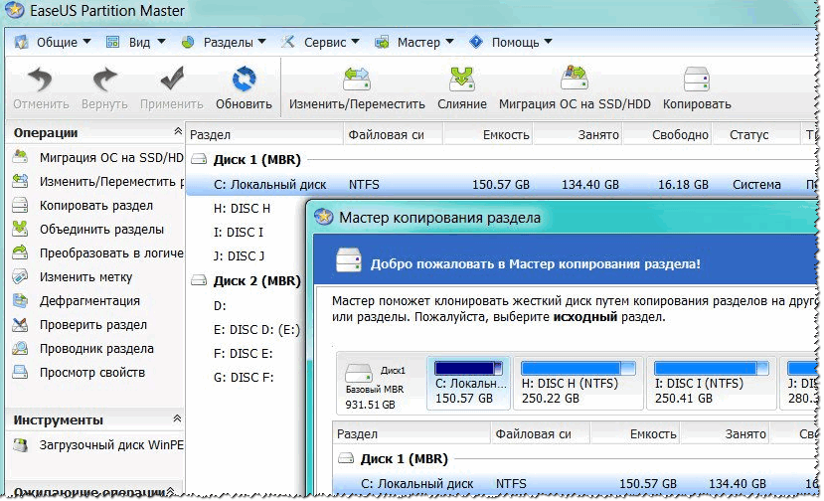Viewport: 824px width, 501px height.
Task: Click Проверить раздел in the sidebar
Action: coord(92,325)
